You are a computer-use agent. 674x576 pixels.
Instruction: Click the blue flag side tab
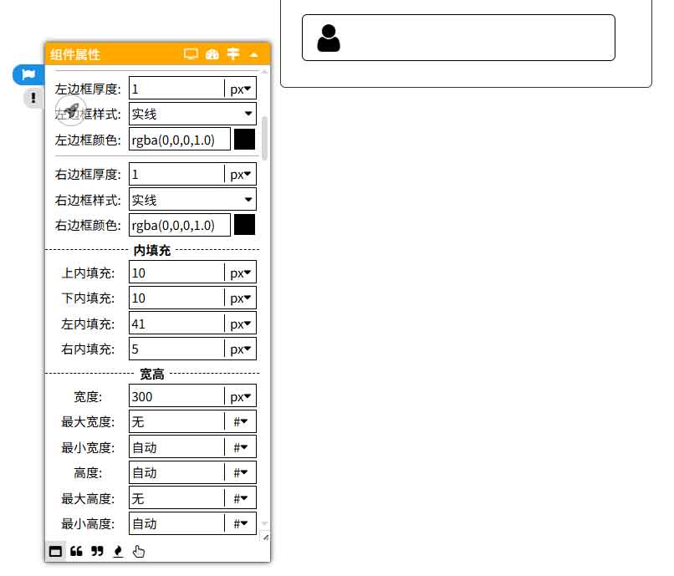point(28,74)
